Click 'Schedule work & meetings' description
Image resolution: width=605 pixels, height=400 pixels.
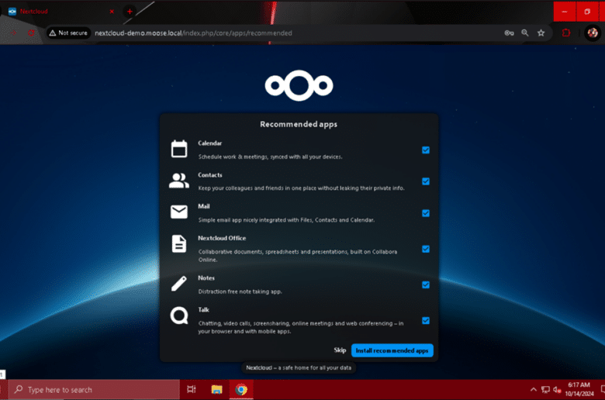click(x=270, y=157)
